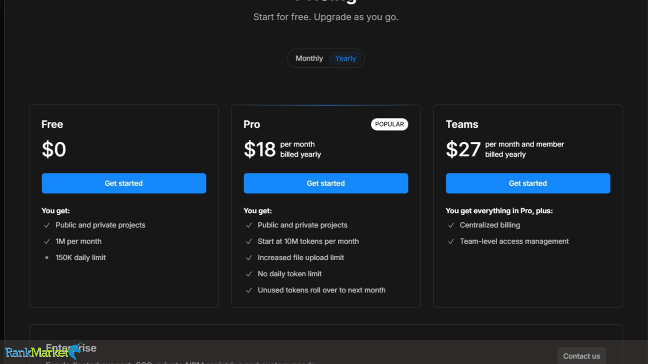The height and width of the screenshot is (364, 648).
Task: Click the Contact us button
Action: [582, 356]
